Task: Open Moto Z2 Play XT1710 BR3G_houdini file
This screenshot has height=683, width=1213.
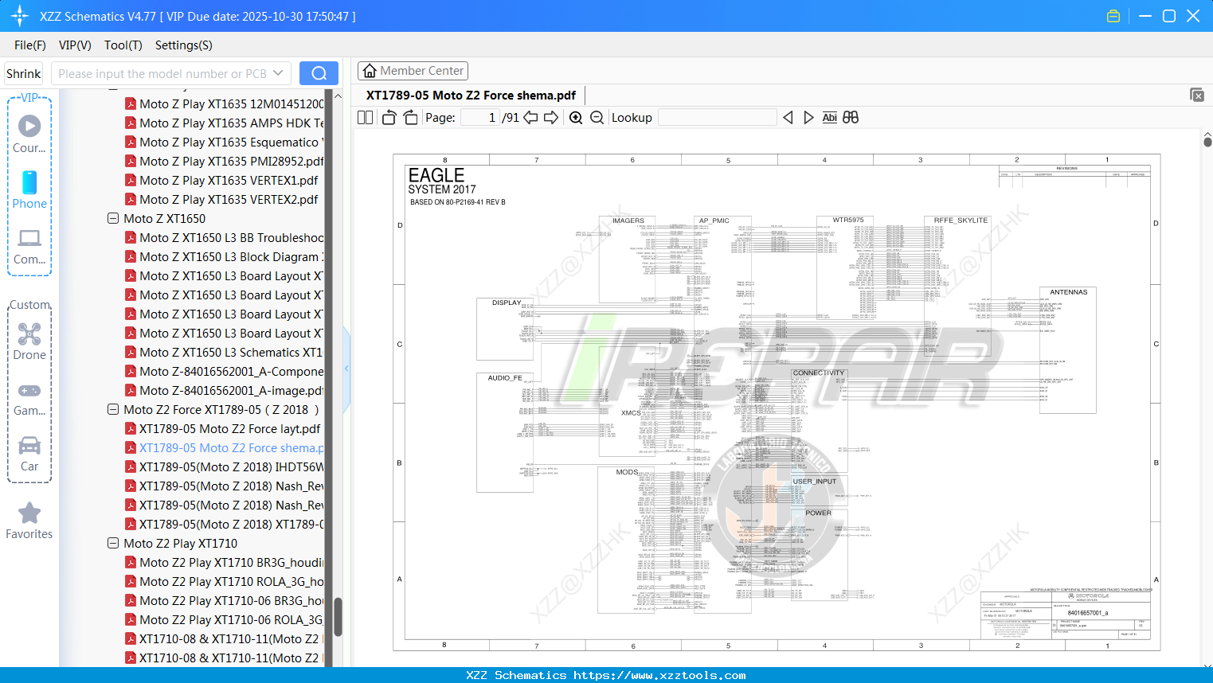Action: pos(225,562)
